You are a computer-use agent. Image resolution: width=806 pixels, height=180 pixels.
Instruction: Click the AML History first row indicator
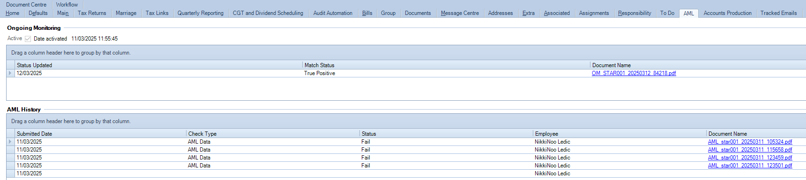(x=10, y=142)
